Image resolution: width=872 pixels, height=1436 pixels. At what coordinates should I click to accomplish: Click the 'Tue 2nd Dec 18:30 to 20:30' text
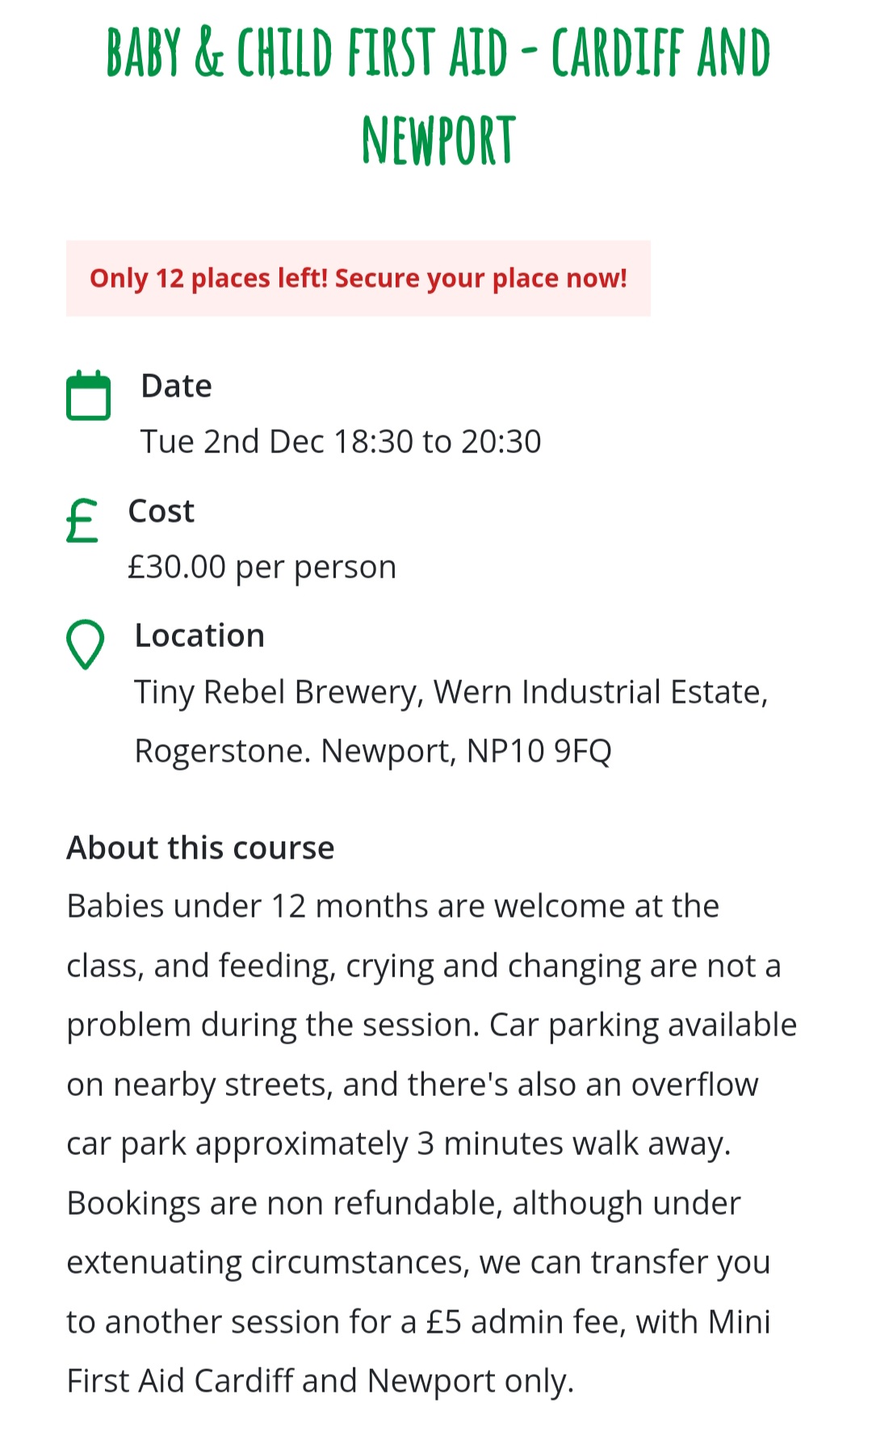coord(341,442)
